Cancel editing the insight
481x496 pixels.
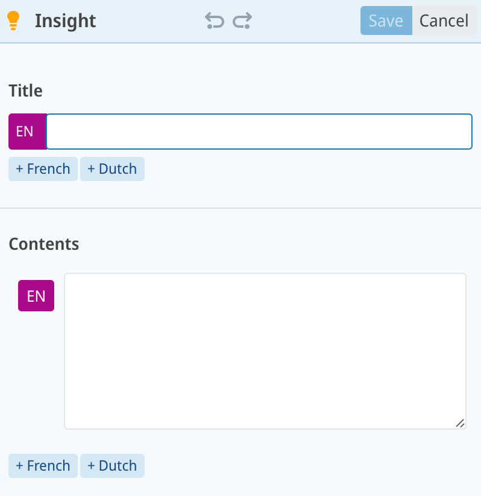444,21
